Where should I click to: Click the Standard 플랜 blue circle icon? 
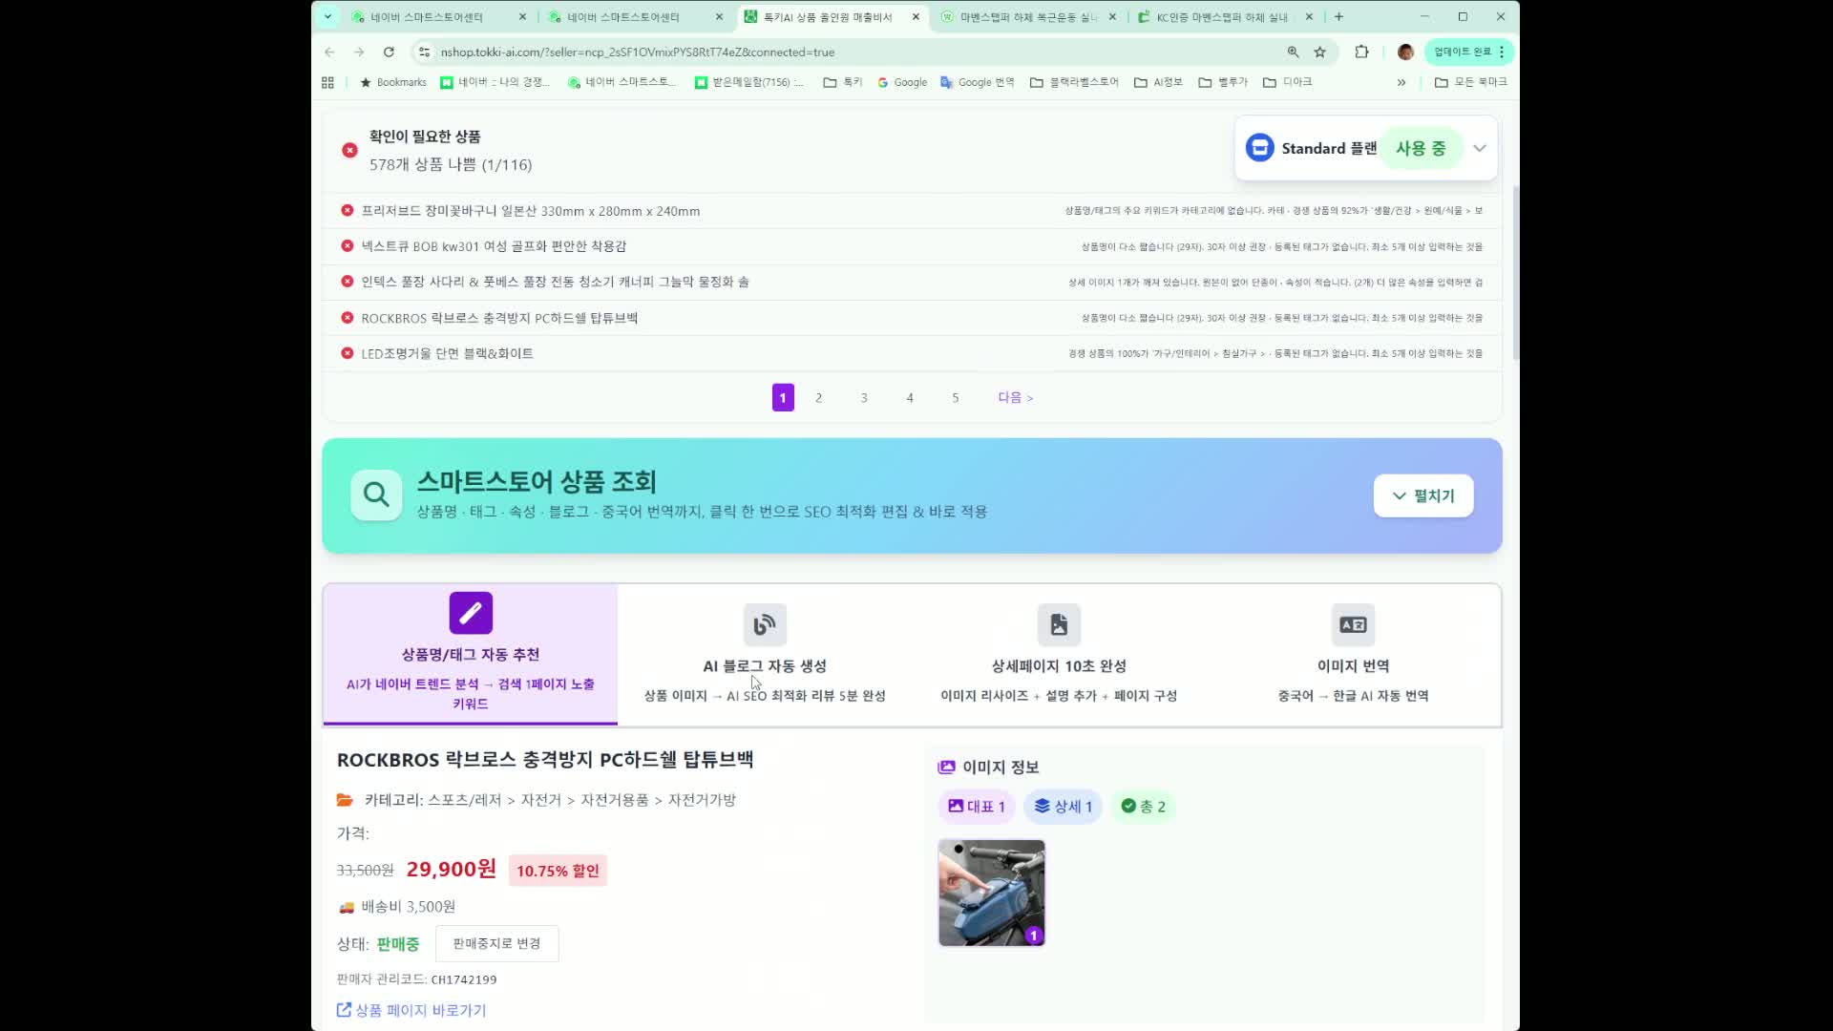(1259, 148)
